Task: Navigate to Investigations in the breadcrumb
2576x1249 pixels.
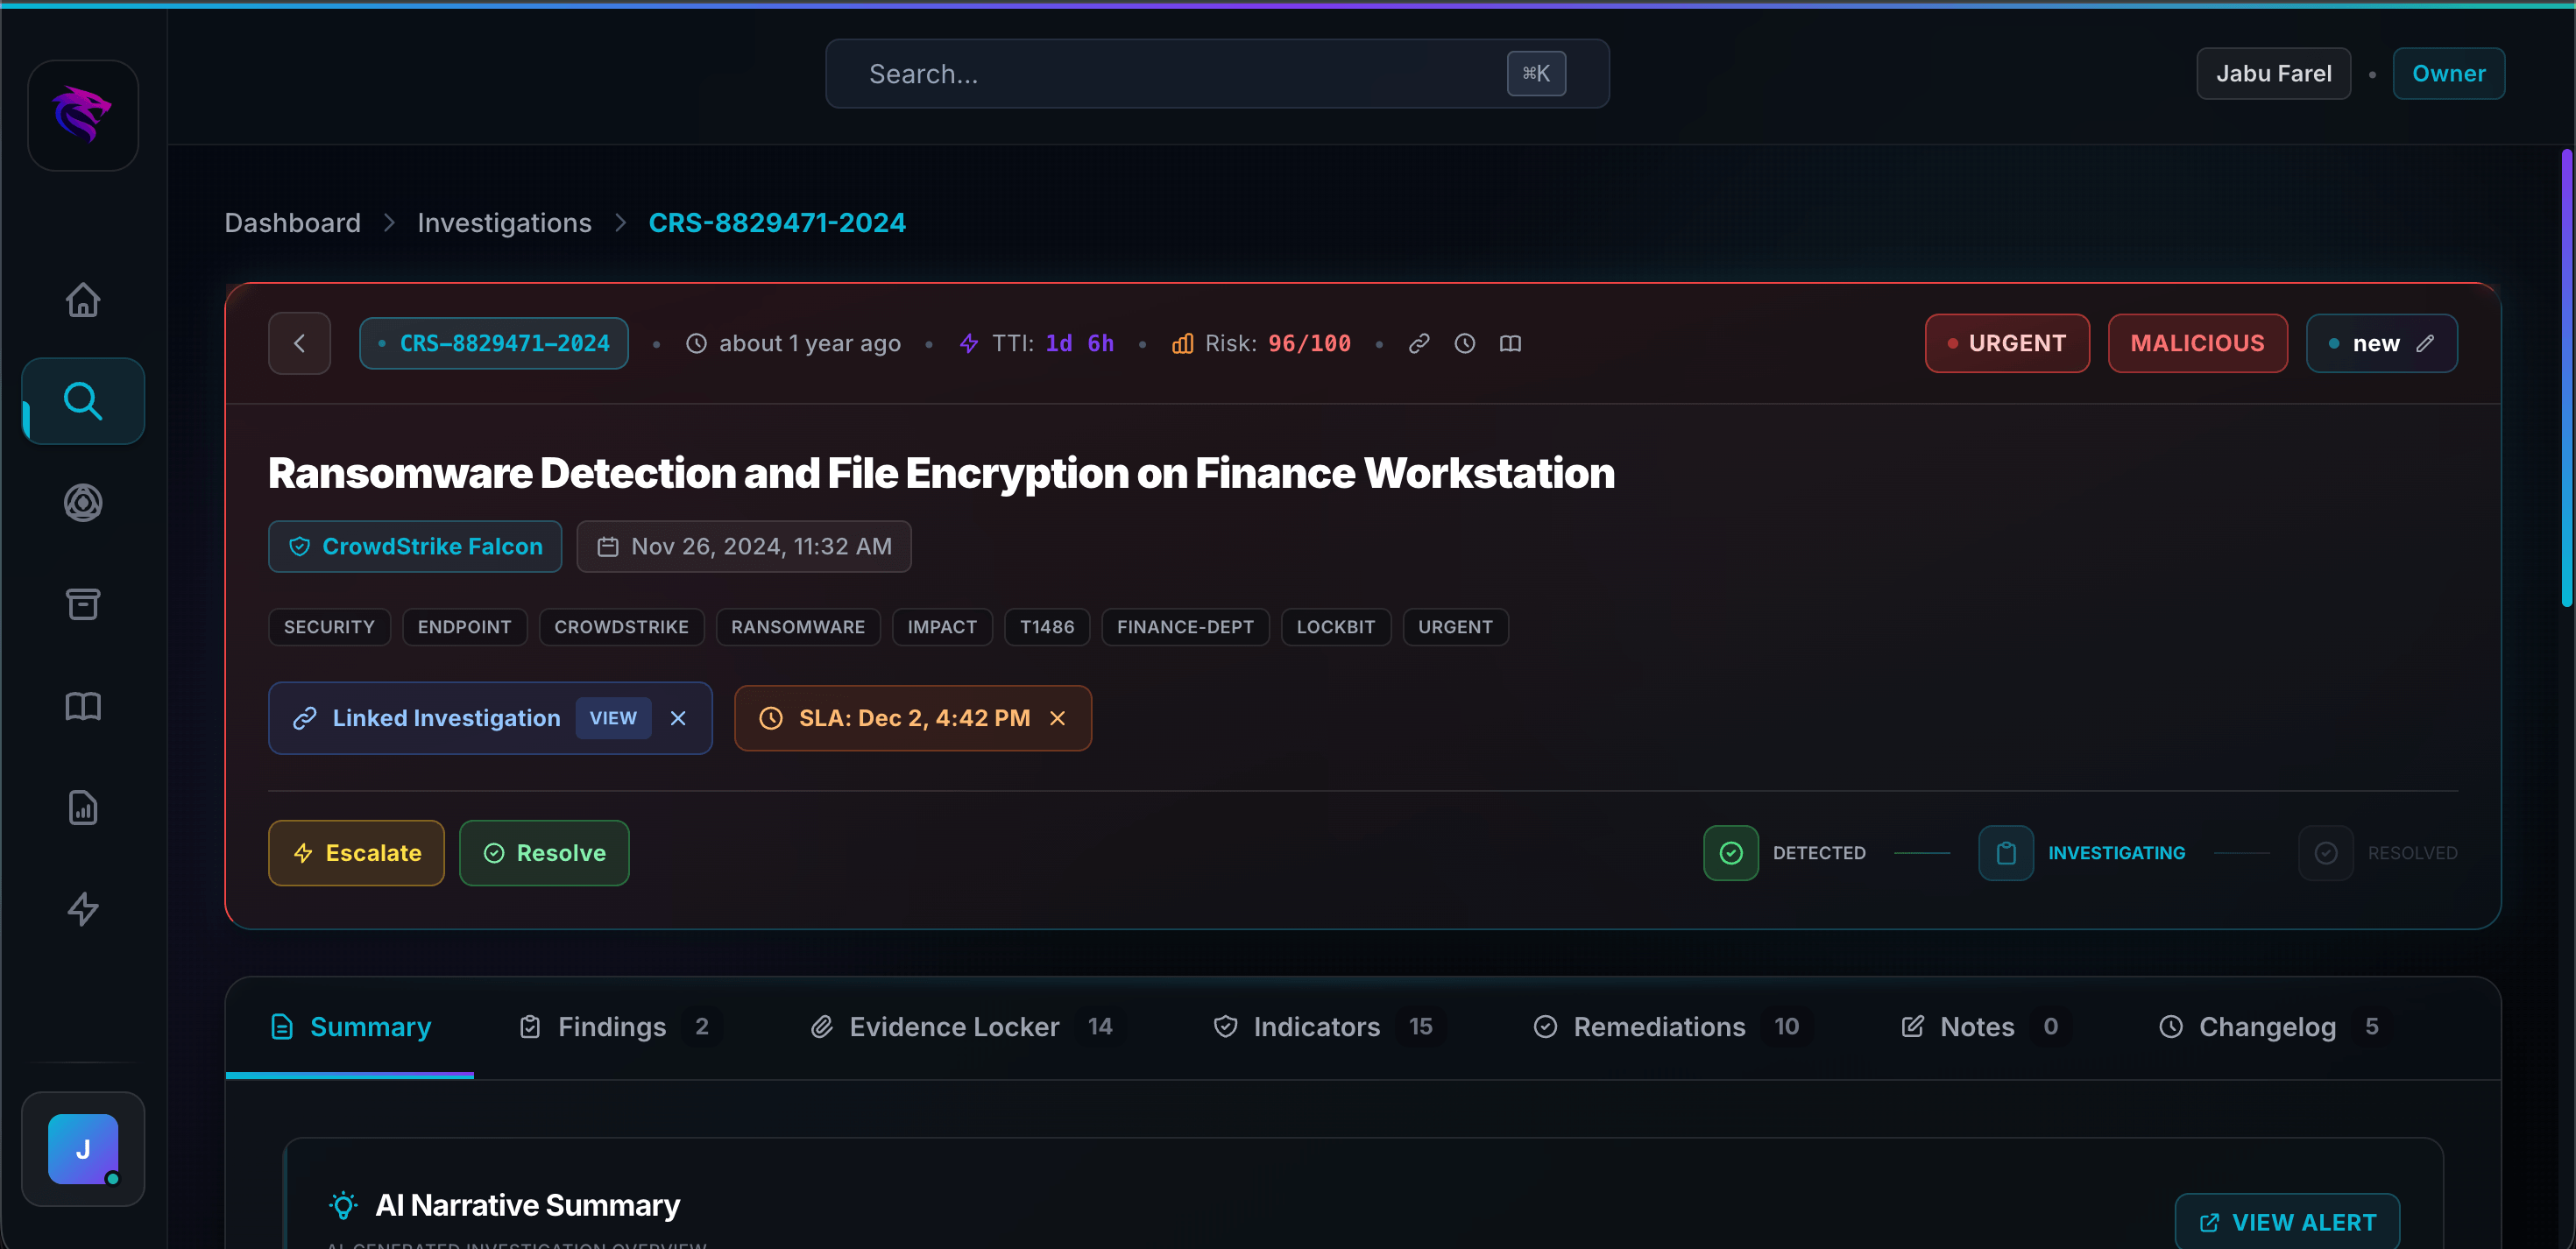Action: tap(504, 222)
